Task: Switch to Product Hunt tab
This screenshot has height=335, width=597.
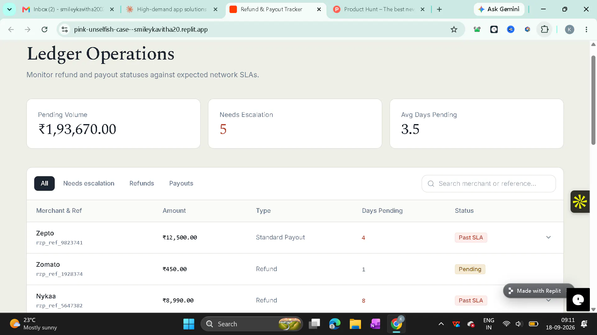Action: click(x=375, y=9)
